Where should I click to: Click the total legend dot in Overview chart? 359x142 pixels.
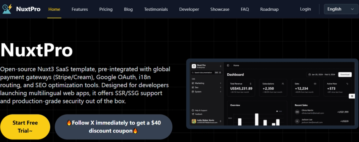tap(277, 111)
